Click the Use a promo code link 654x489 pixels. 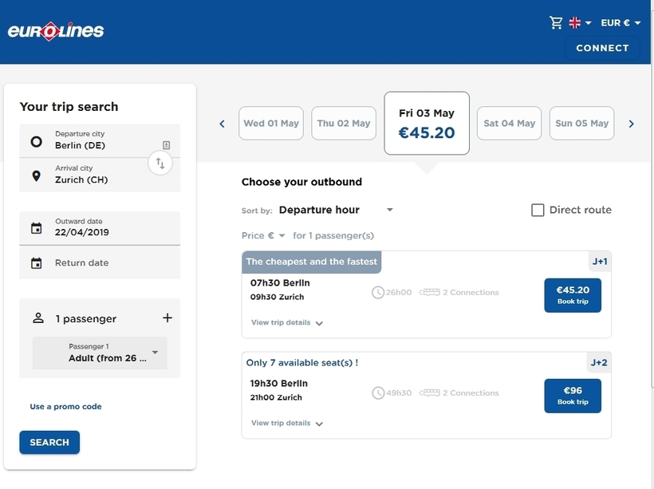coord(66,407)
